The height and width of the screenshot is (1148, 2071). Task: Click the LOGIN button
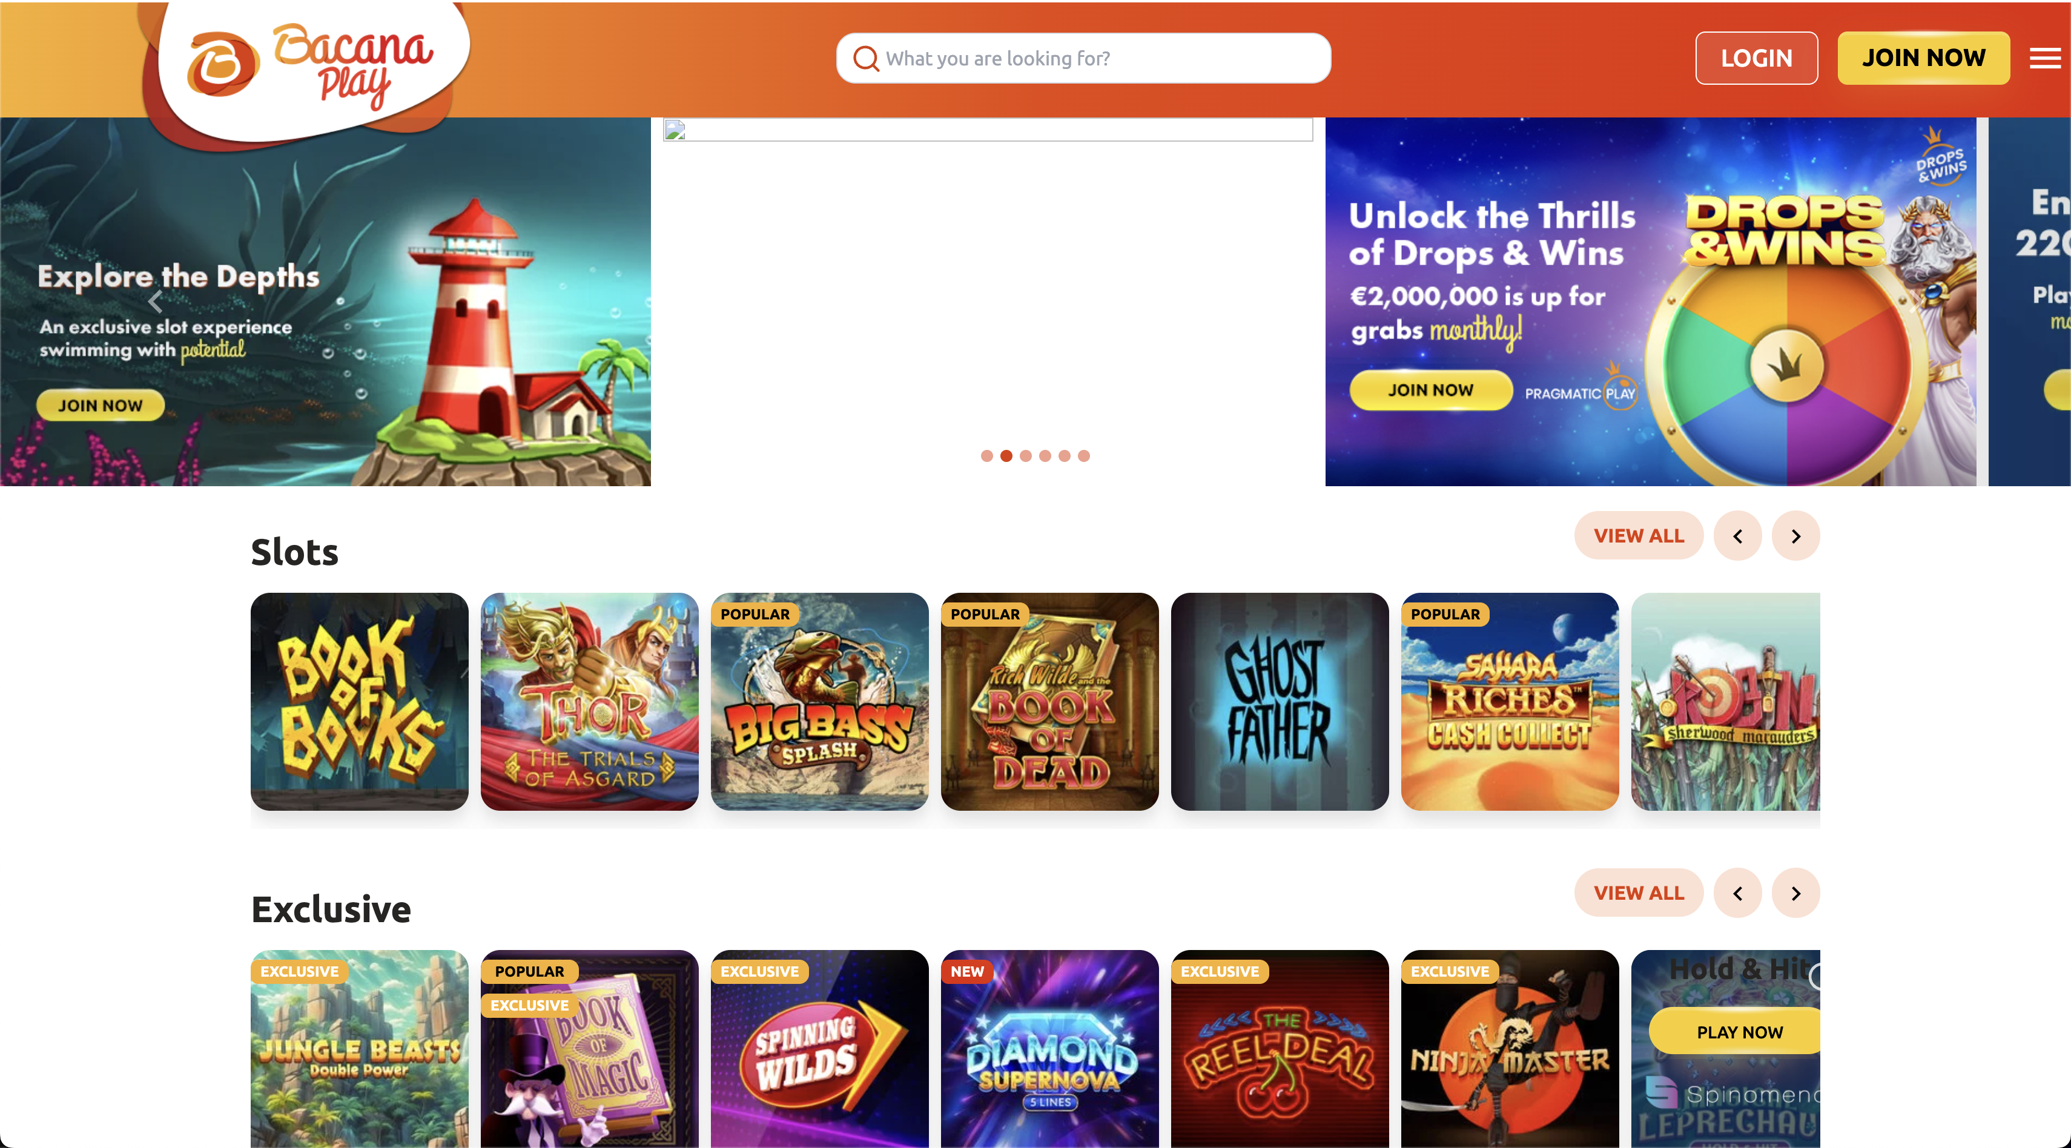[x=1757, y=58]
